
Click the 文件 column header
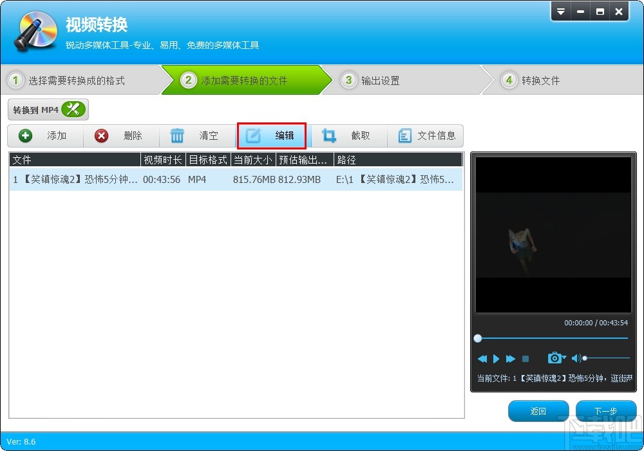(x=75, y=160)
